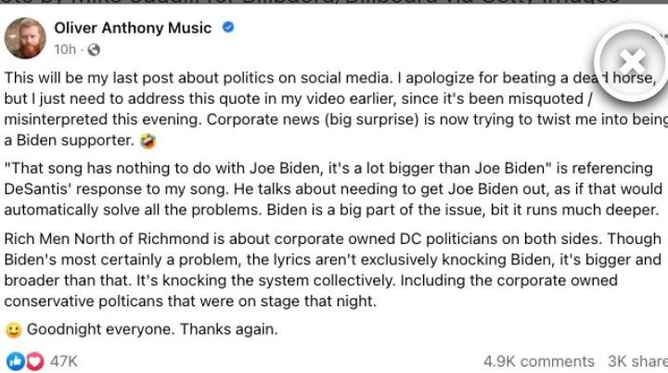Open Oliver Anthony's profile picture
The height and width of the screenshot is (373, 668).
tap(27, 39)
